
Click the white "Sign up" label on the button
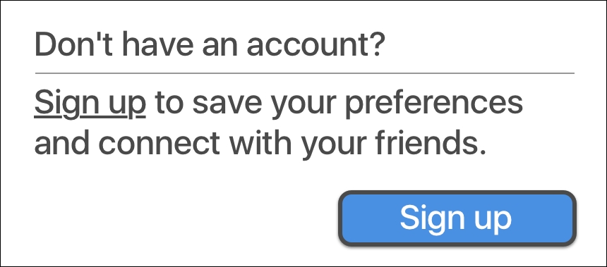(x=456, y=219)
